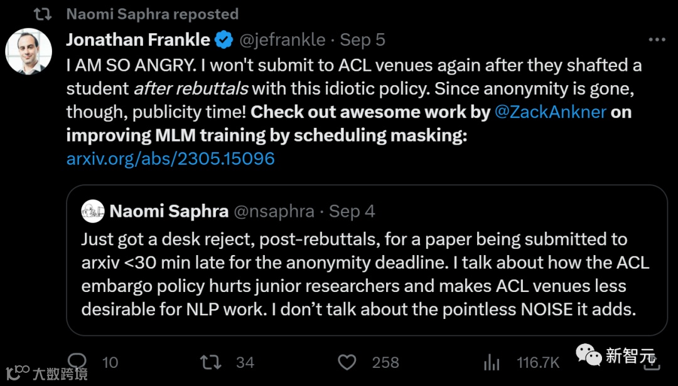Image resolution: width=678 pixels, height=386 pixels.
Task: Click Jonathan Frankle display name
Action: (x=138, y=40)
